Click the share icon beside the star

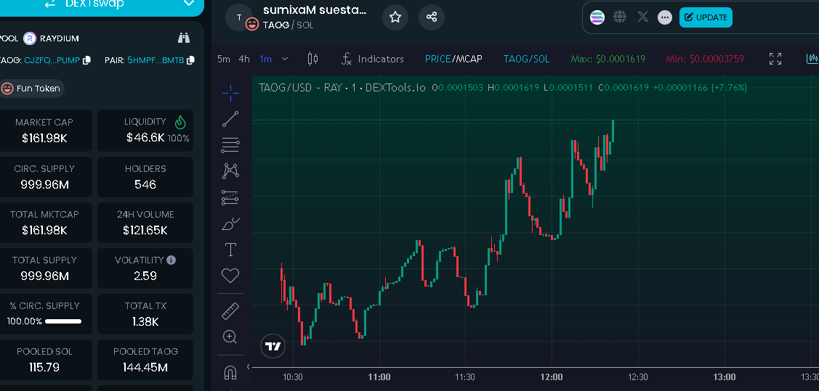coord(432,17)
